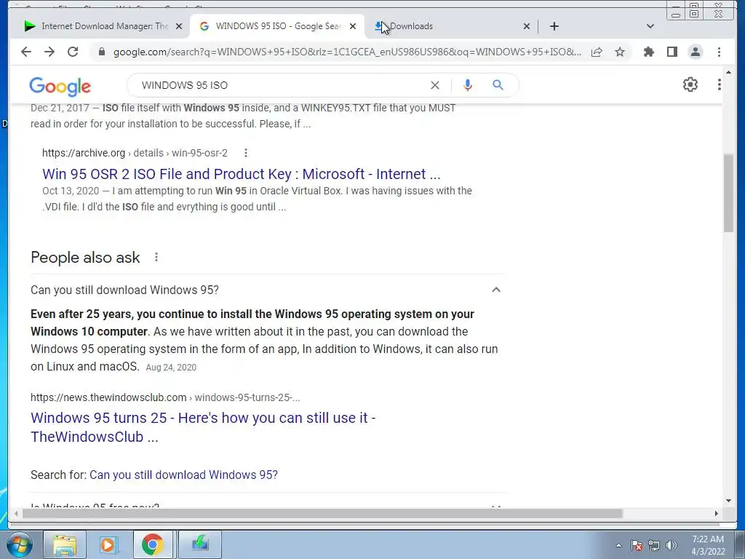
Task: Click the Chrome taskbar button
Action: pos(153,544)
